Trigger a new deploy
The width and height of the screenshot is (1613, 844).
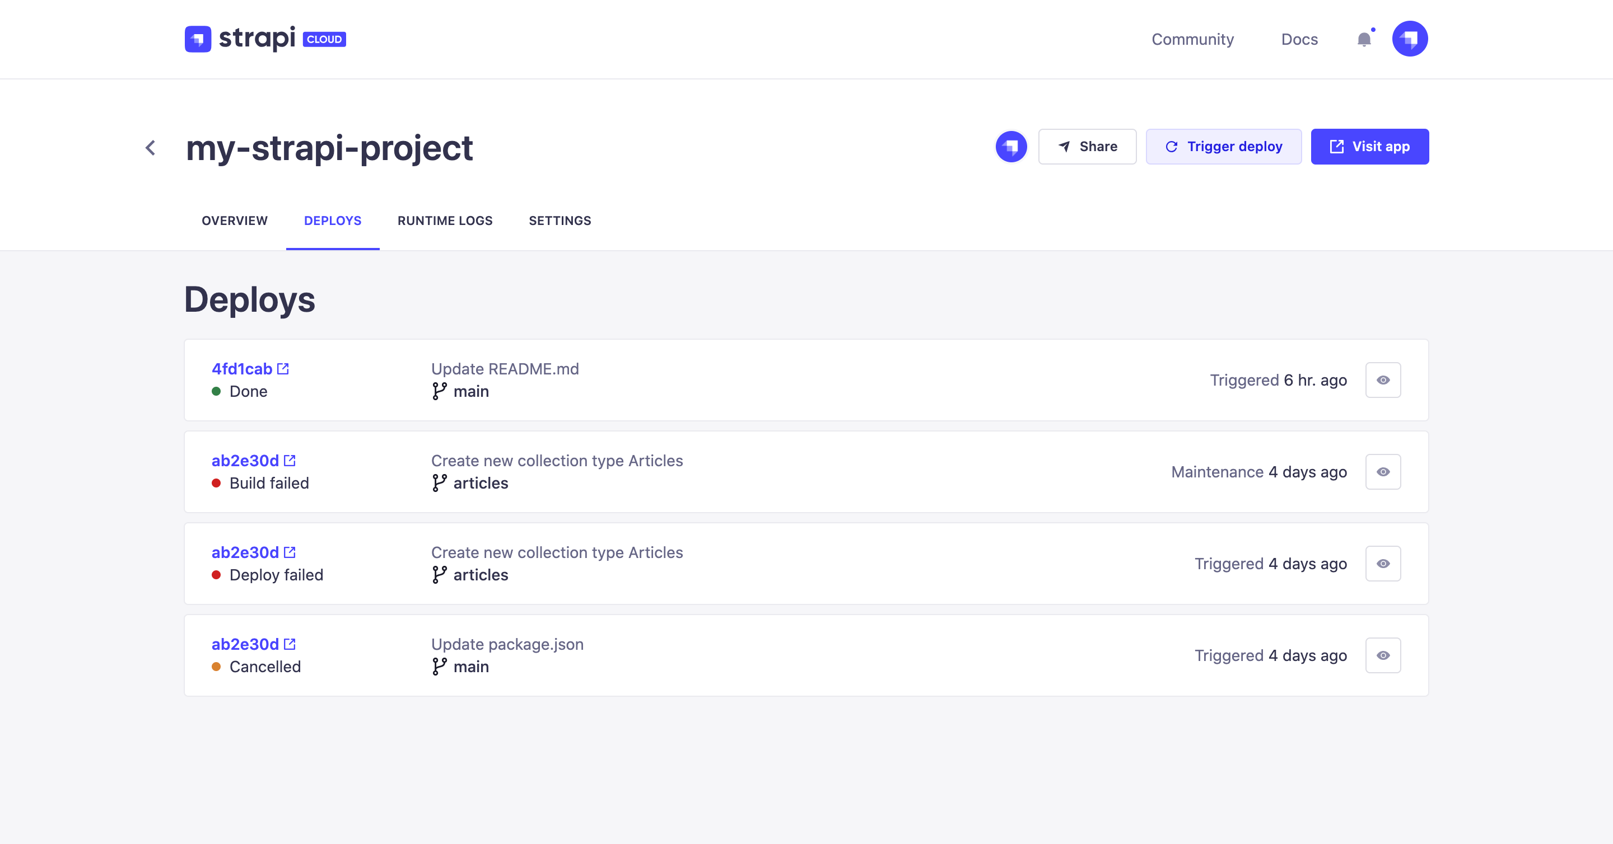pos(1224,146)
